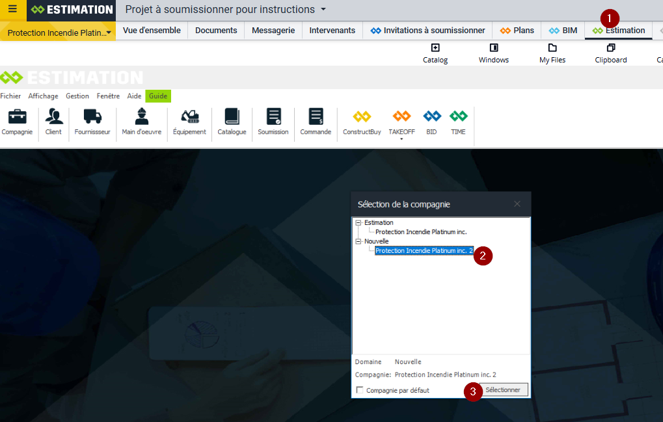Enable the Compagnie par défaut checkbox
The height and width of the screenshot is (422, 663).
coord(360,390)
